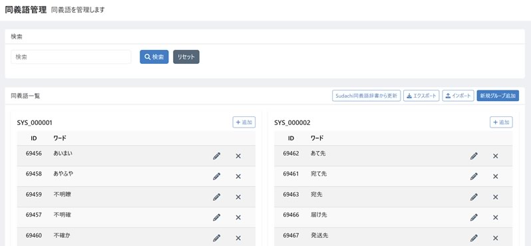531x246 pixels.
Task: Edit the 届け先 word entry
Action: click(x=474, y=217)
